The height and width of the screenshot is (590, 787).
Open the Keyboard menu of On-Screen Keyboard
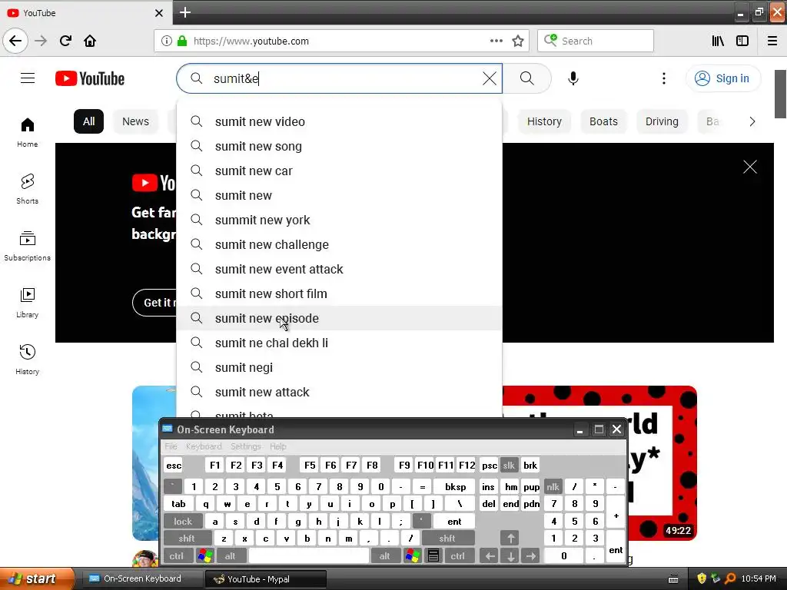[x=203, y=446]
